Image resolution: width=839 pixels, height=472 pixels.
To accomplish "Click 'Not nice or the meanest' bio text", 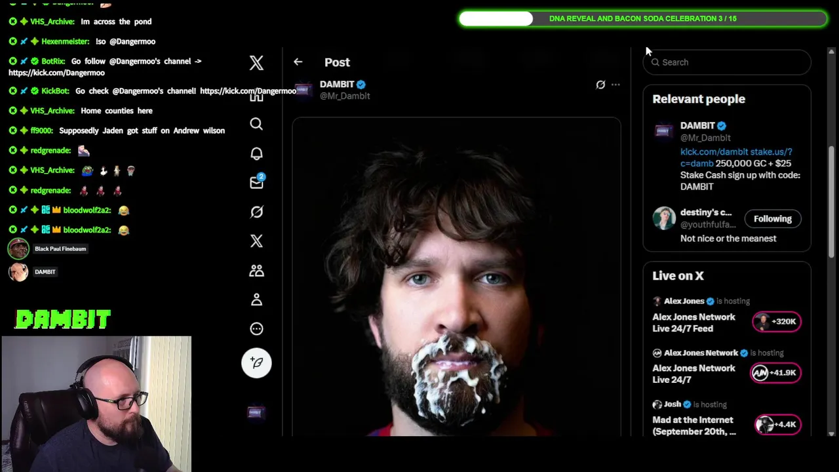I will click(728, 239).
